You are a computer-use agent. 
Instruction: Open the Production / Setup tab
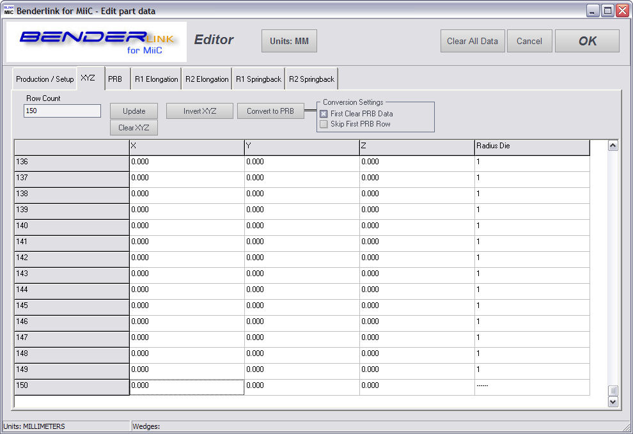(x=45, y=79)
